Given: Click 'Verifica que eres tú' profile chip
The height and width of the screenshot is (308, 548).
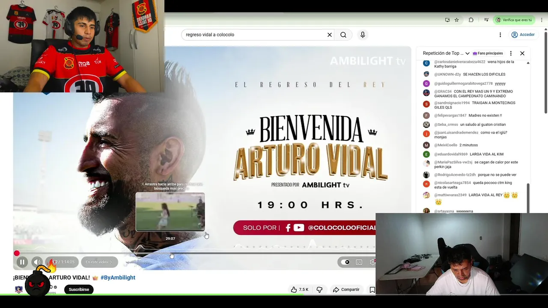Looking at the screenshot, I should (x=514, y=20).
